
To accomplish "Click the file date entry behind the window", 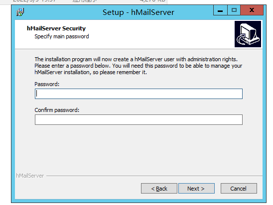I will [x=34, y=1].
